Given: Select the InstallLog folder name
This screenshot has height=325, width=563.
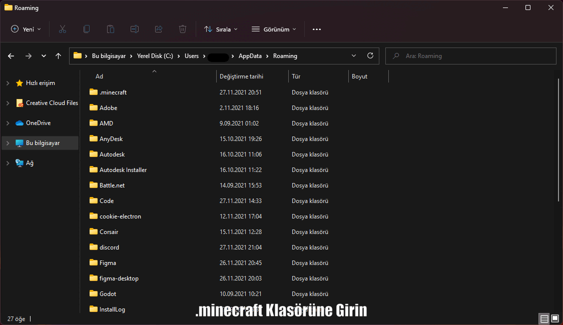Looking at the screenshot, I should pos(112,309).
